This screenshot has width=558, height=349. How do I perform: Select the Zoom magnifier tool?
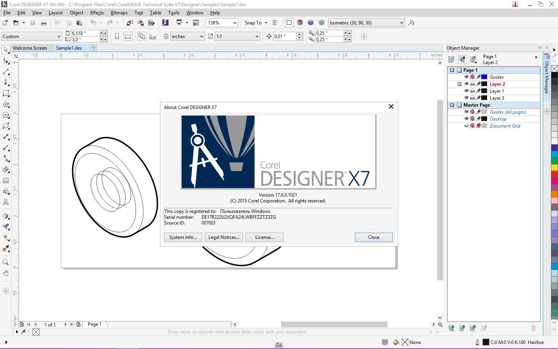pos(6,263)
